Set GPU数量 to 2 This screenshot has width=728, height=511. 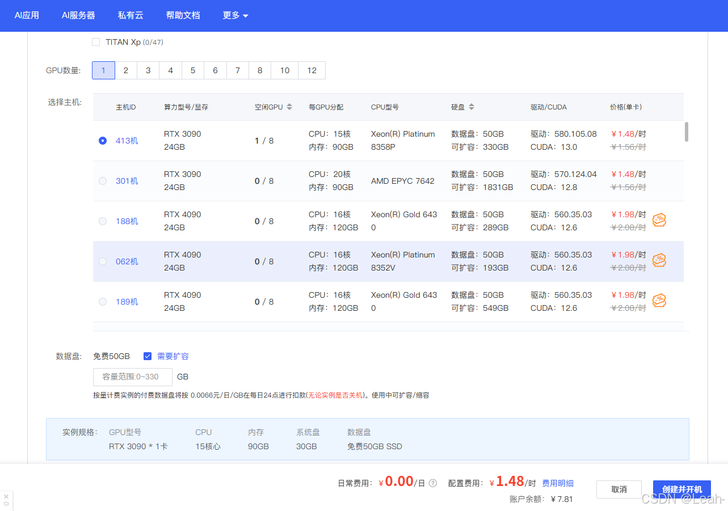126,70
